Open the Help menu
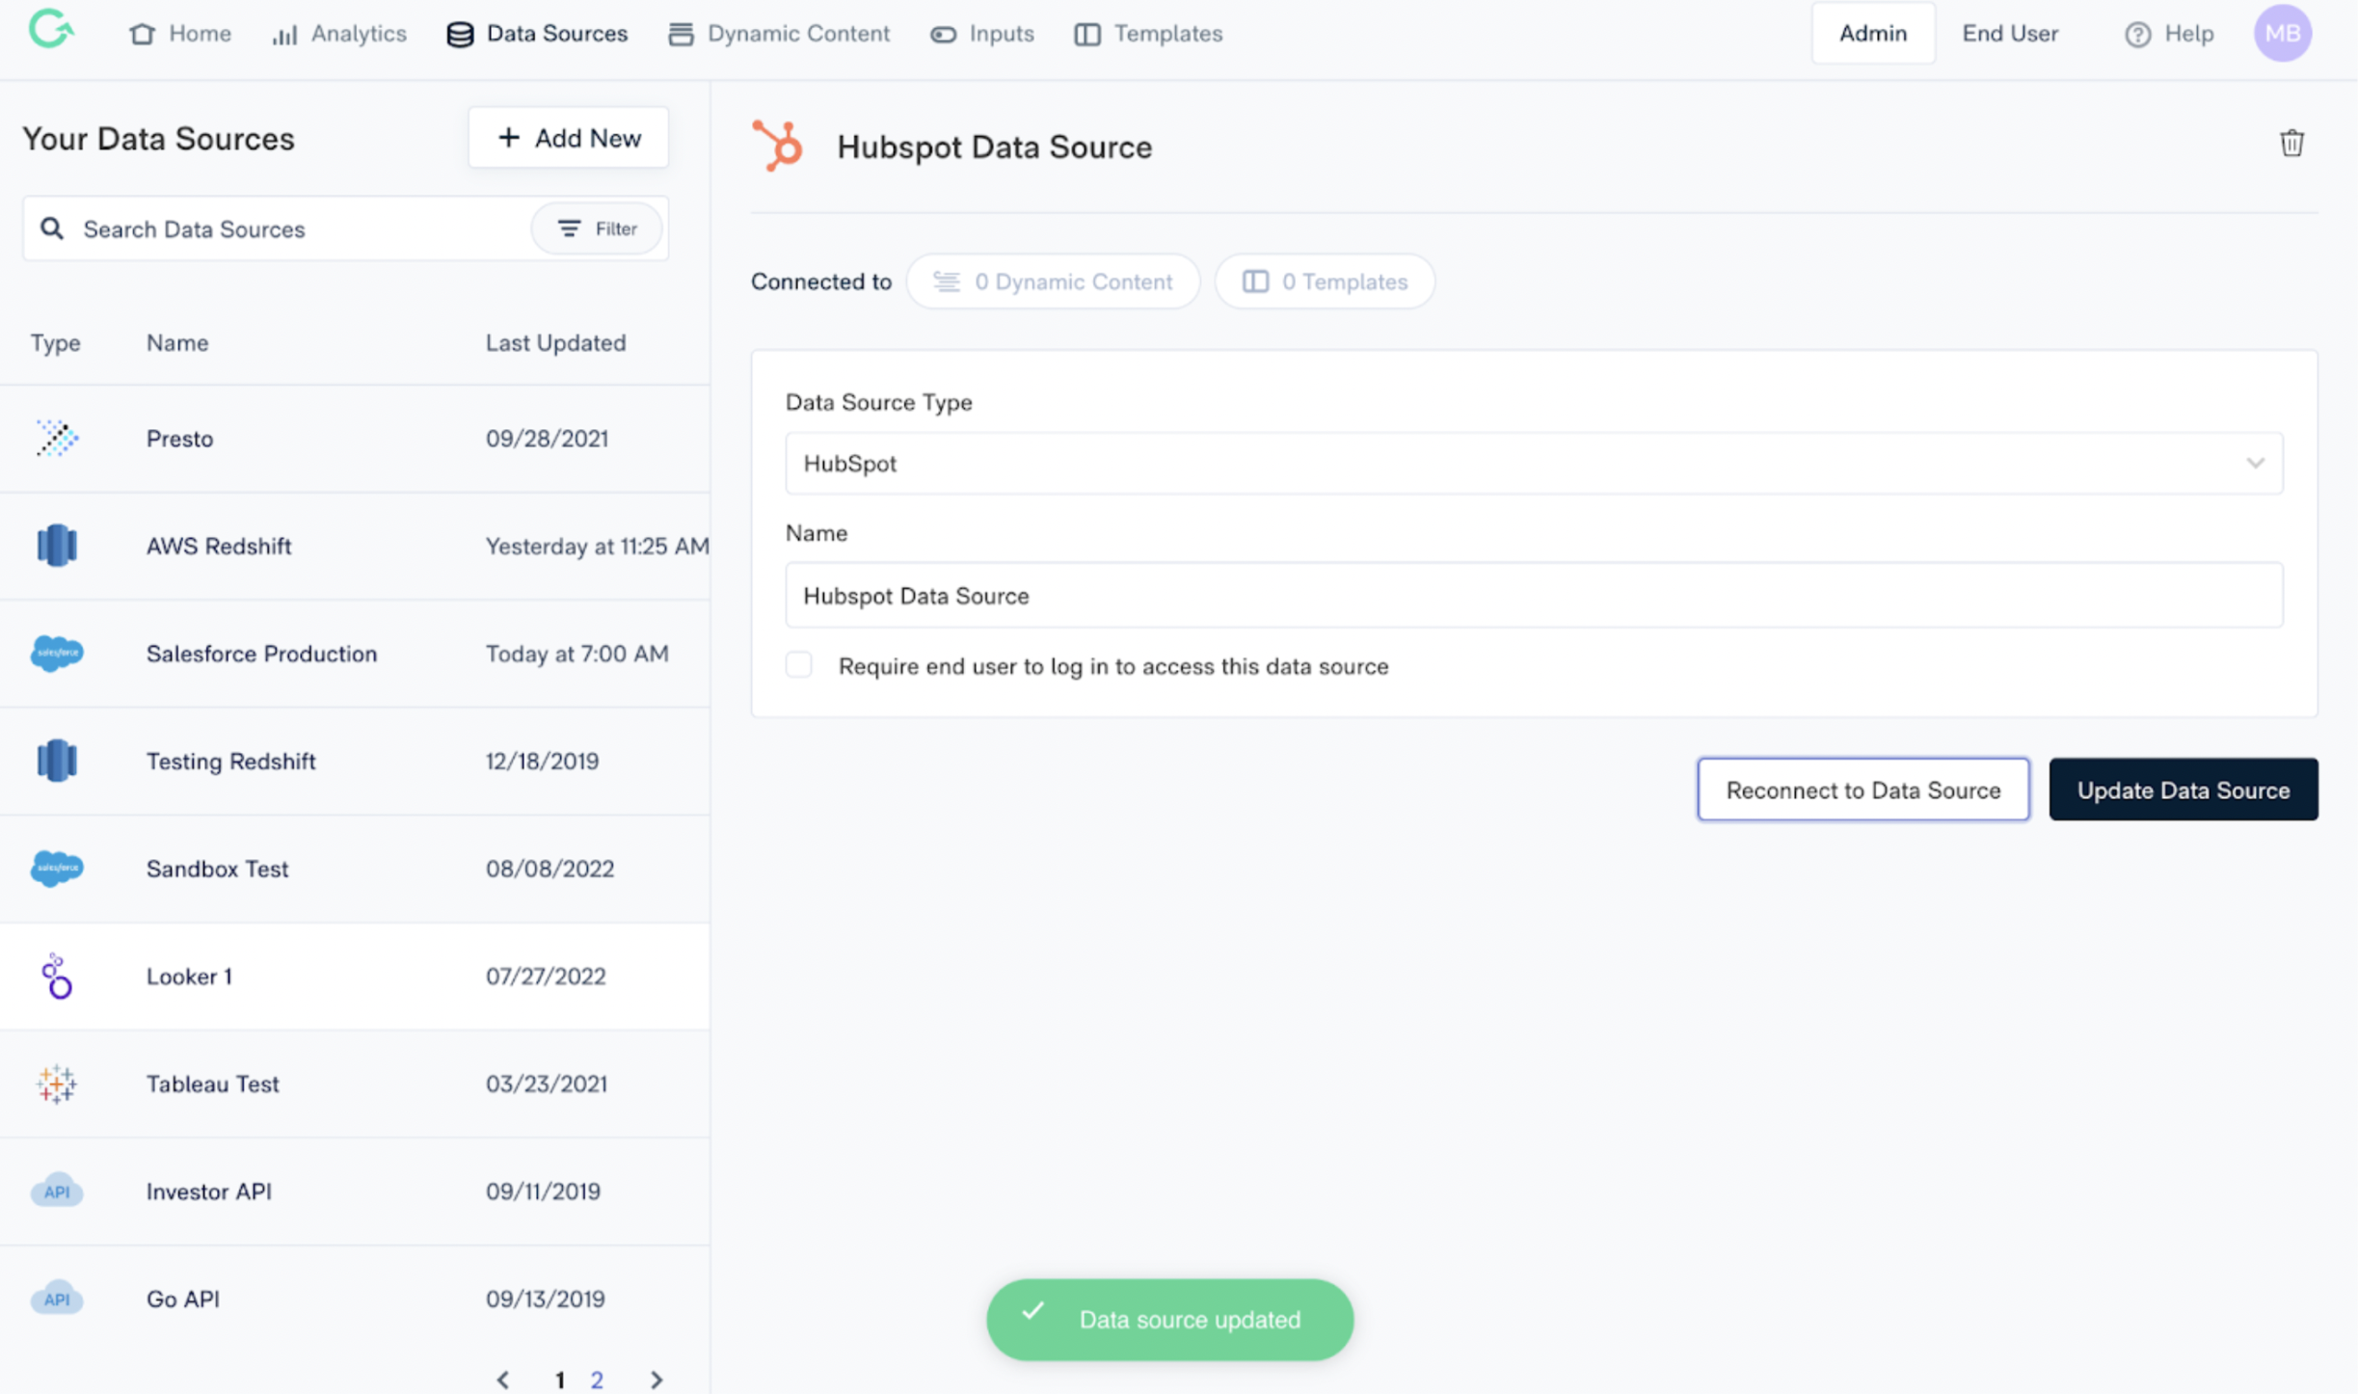The width and height of the screenshot is (2358, 1394). (x=2169, y=34)
